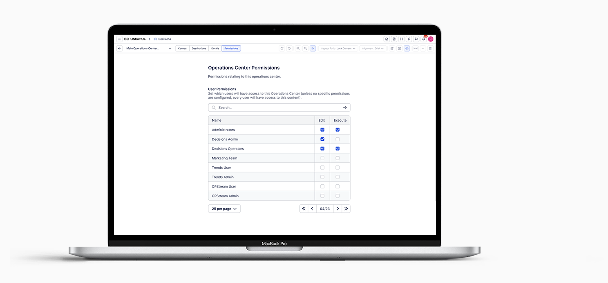This screenshot has width=608, height=283.
Task: Click the zoom in magnifier icon
Action: [298, 49]
